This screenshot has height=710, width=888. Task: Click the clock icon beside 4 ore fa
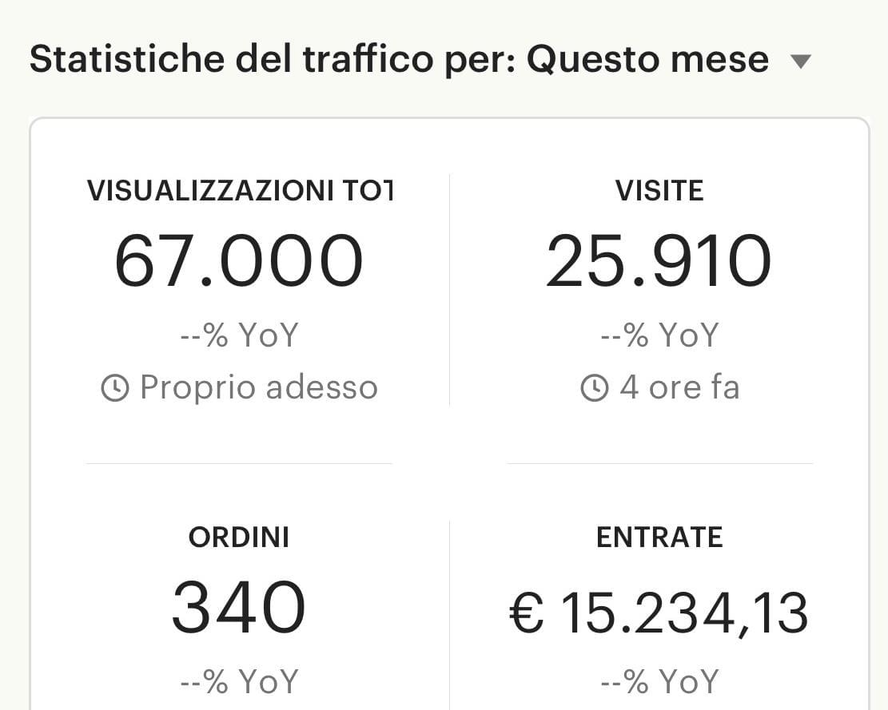tap(595, 389)
